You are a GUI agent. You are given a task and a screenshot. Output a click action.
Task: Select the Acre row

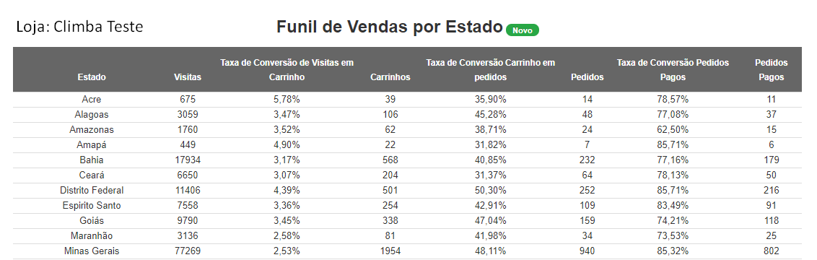coord(408,100)
